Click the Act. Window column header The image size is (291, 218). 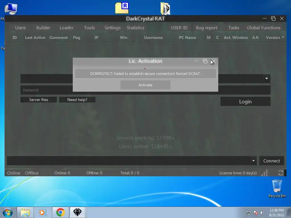[x=236, y=38]
